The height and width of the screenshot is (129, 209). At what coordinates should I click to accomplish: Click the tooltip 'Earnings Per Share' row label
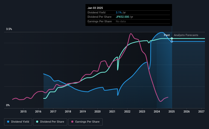(100, 21)
